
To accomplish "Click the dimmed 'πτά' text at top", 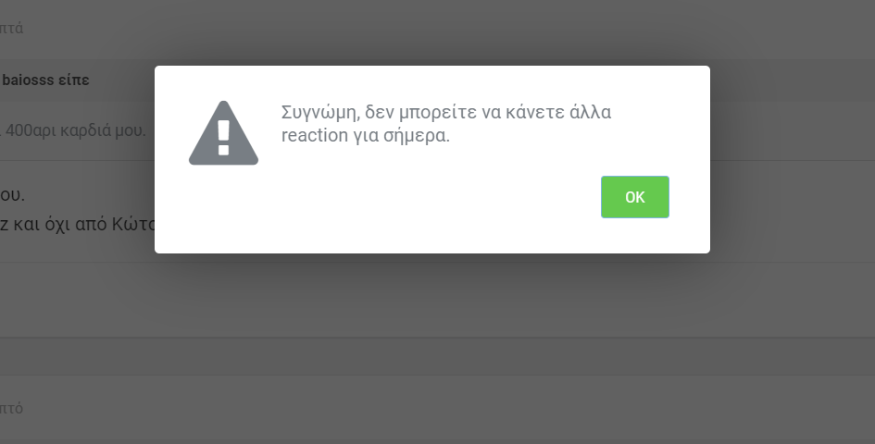I will 12,29.
